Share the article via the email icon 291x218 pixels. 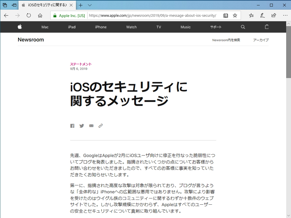pos(91,126)
